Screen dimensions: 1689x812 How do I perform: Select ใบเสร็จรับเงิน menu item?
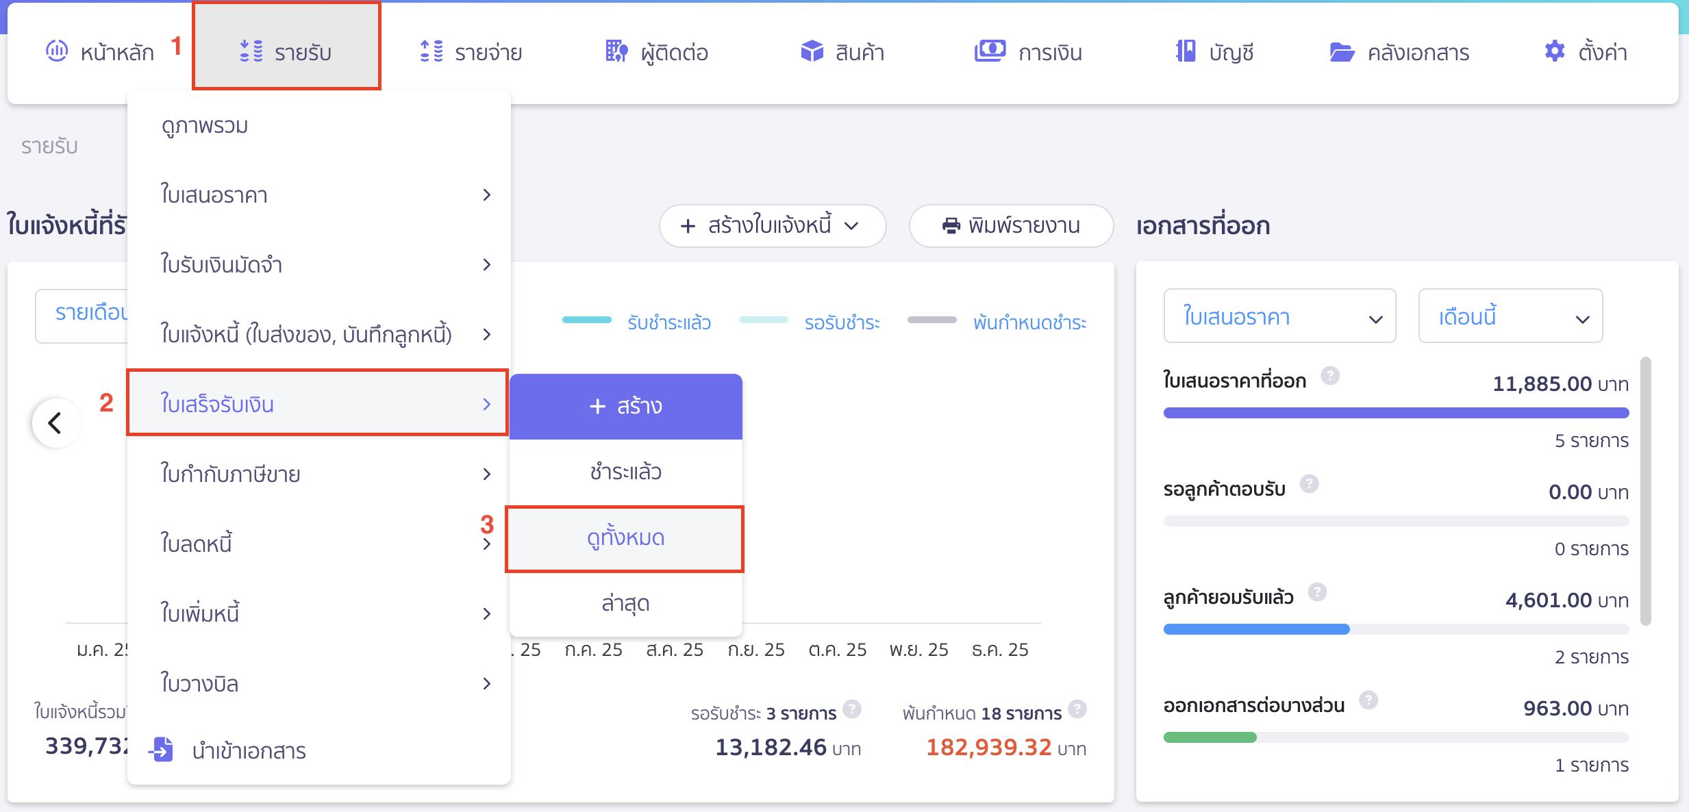(318, 403)
